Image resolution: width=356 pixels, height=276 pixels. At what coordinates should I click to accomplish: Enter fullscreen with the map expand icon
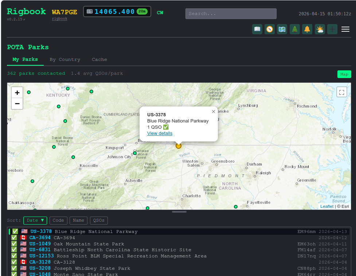coord(341,92)
